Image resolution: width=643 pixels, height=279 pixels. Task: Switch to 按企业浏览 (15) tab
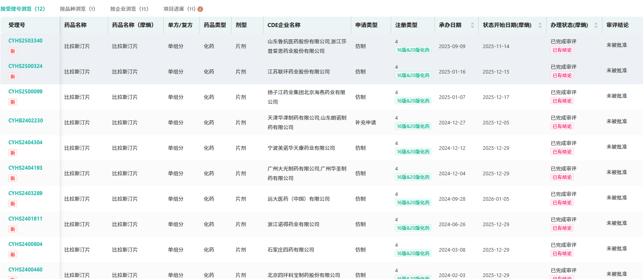coord(129,9)
